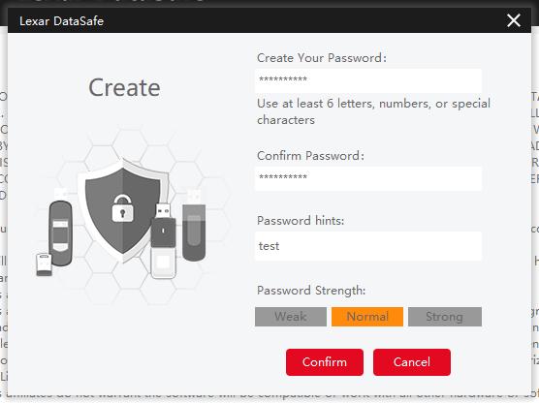Screen dimensions: 539x403
Task: Click the Confirm button
Action: [325, 362]
